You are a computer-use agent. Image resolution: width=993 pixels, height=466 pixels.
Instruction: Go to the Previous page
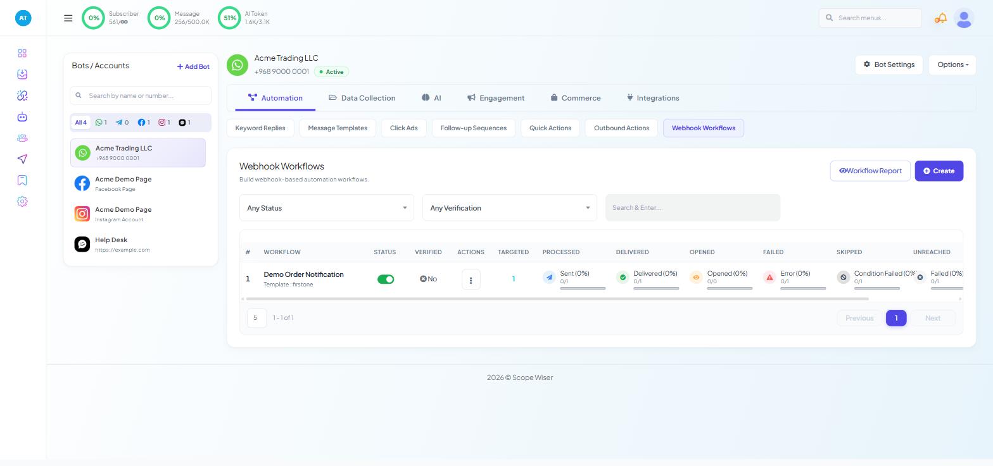click(859, 318)
